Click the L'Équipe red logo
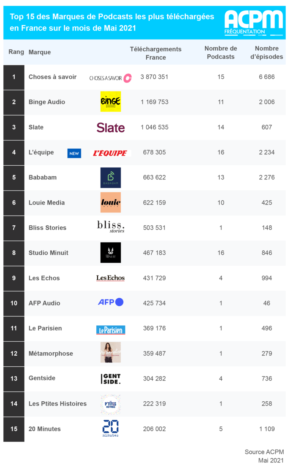This screenshot has width=292, height=472. (x=110, y=153)
